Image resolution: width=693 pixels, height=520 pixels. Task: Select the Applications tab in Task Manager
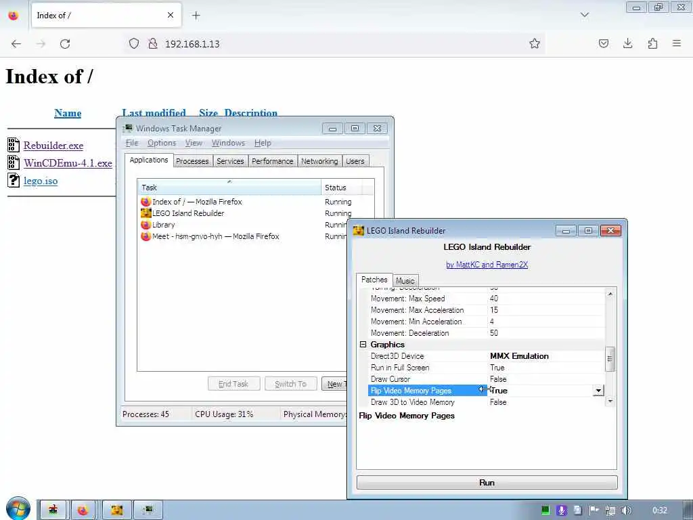[149, 160]
